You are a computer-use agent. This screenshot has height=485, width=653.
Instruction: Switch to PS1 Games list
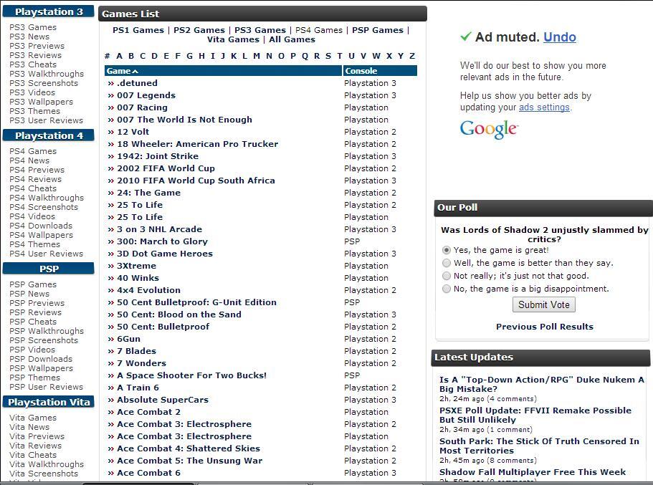[138, 30]
